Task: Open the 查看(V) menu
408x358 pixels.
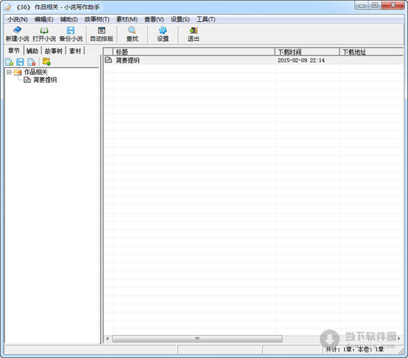Action: coord(154,20)
